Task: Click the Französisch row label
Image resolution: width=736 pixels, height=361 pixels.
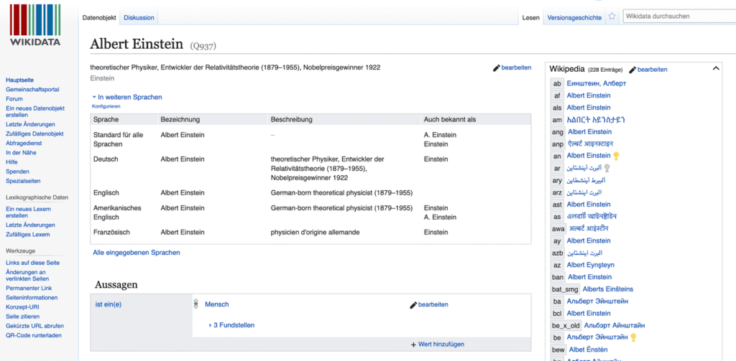Action: [111, 232]
